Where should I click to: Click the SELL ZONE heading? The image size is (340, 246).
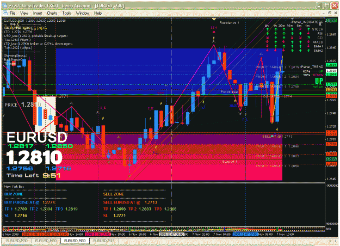113,194
